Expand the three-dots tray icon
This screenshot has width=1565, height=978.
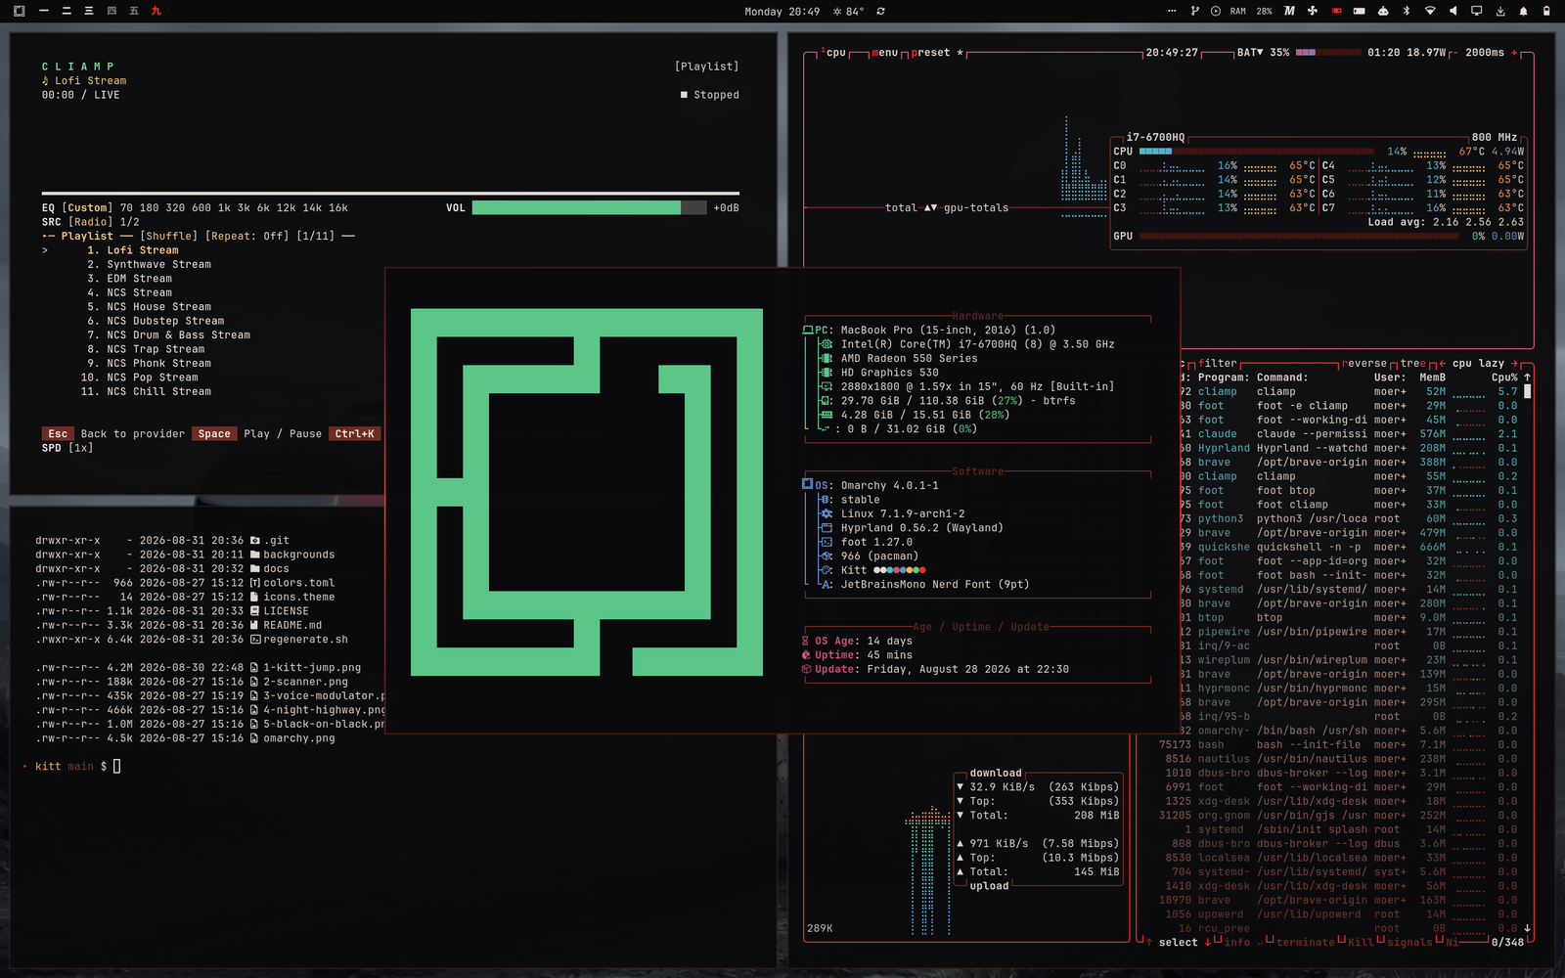coord(1172,11)
